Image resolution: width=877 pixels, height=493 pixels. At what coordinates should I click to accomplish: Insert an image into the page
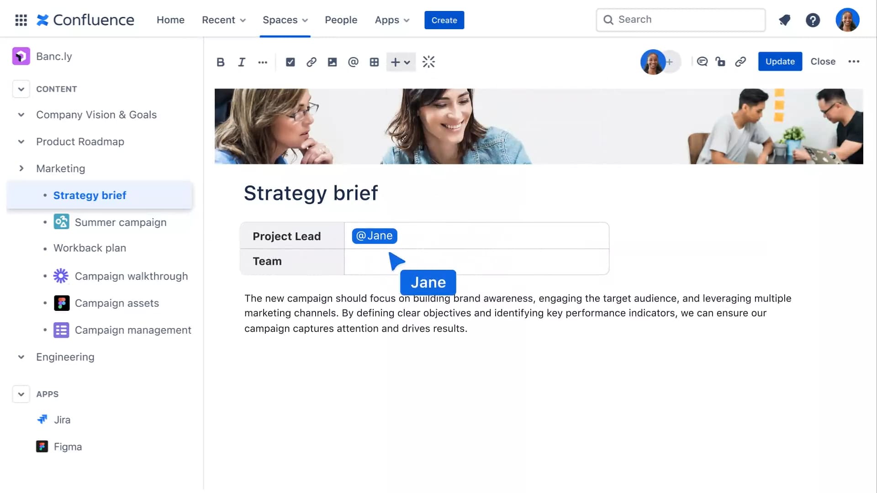332,62
